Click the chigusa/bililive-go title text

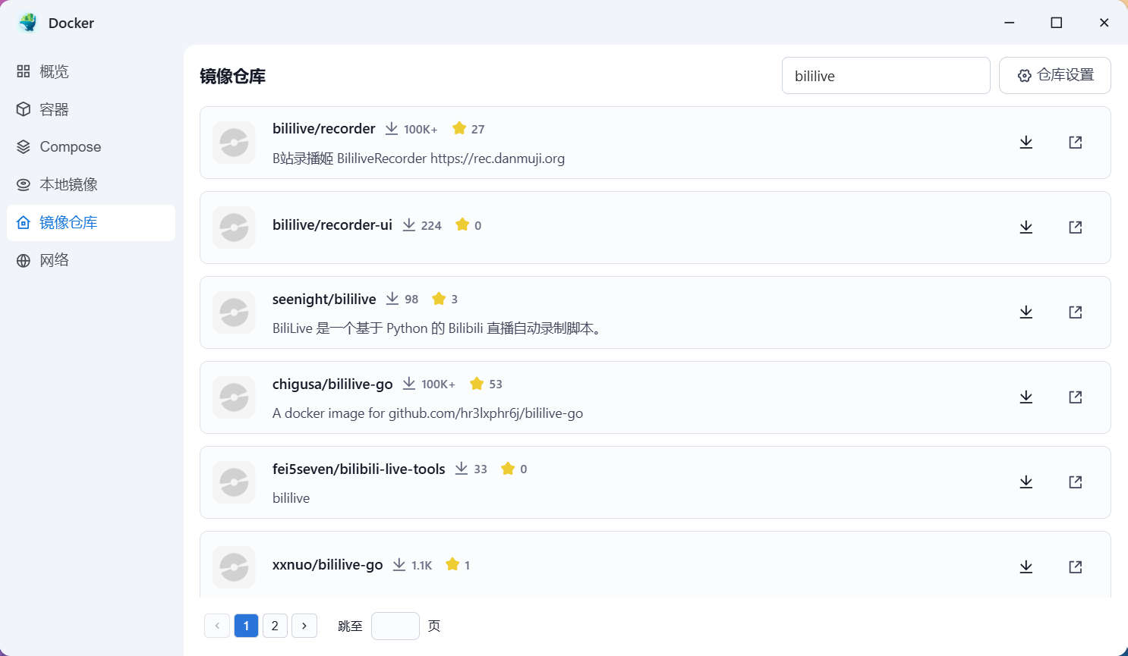332,384
